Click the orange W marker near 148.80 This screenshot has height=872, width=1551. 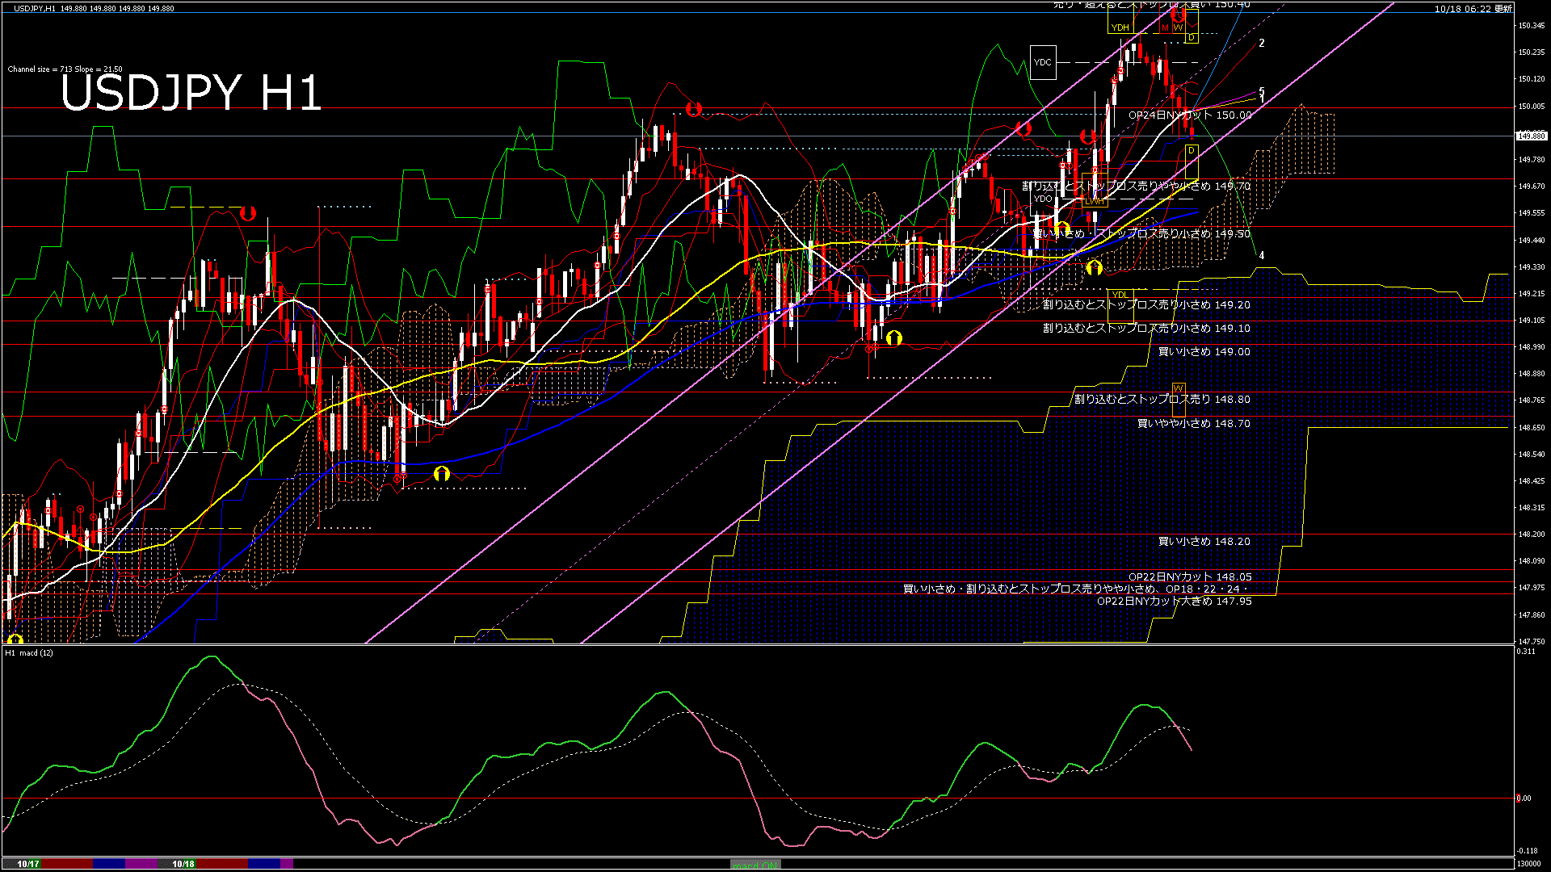(x=1178, y=389)
